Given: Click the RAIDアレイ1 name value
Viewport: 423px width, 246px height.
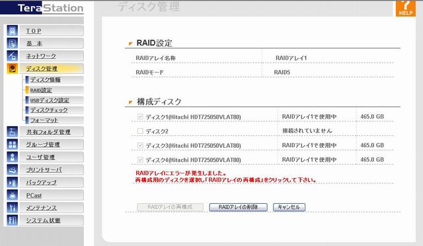Looking at the screenshot, I should tap(291, 58).
